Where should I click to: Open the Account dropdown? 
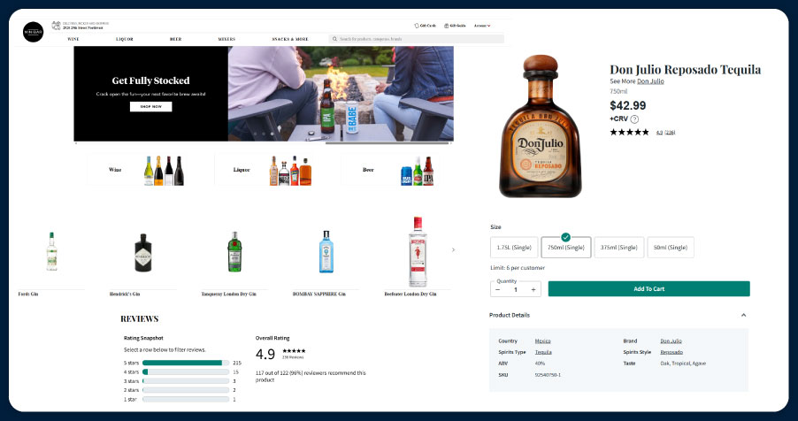[482, 26]
